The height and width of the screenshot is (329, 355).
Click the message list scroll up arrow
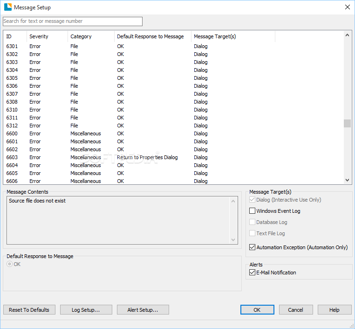(x=347, y=35)
